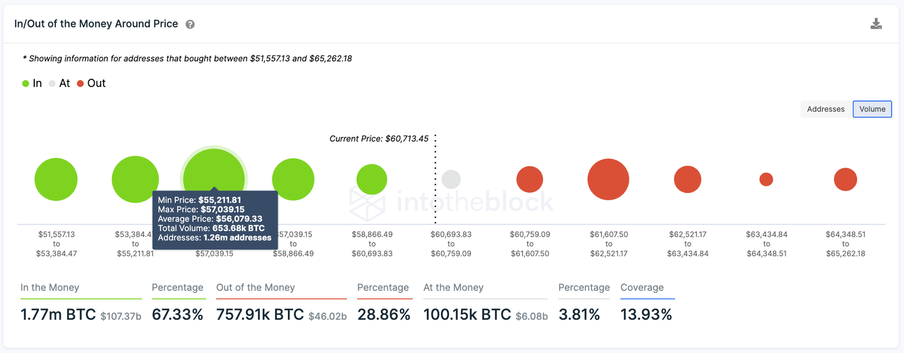The height and width of the screenshot is (353, 904).
Task: Click the In the Money summary label
Action: tap(50, 288)
